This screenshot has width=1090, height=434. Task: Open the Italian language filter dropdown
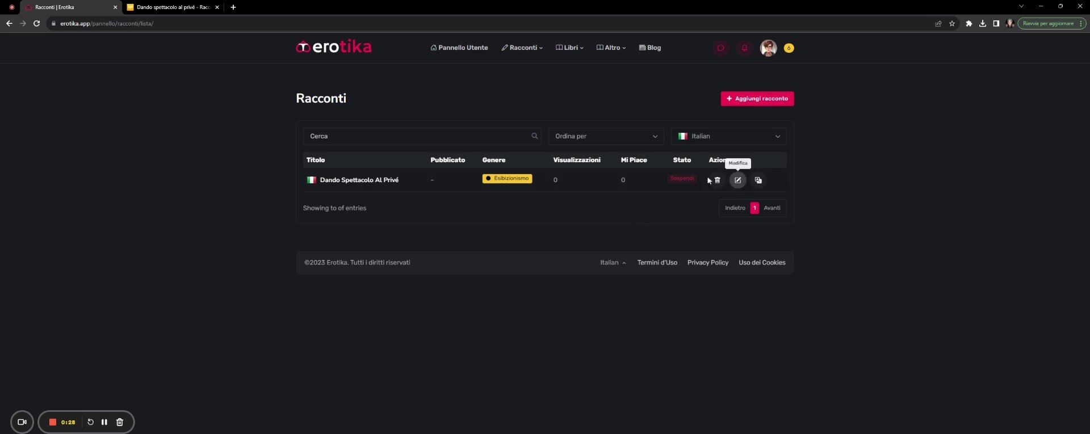[728, 136]
